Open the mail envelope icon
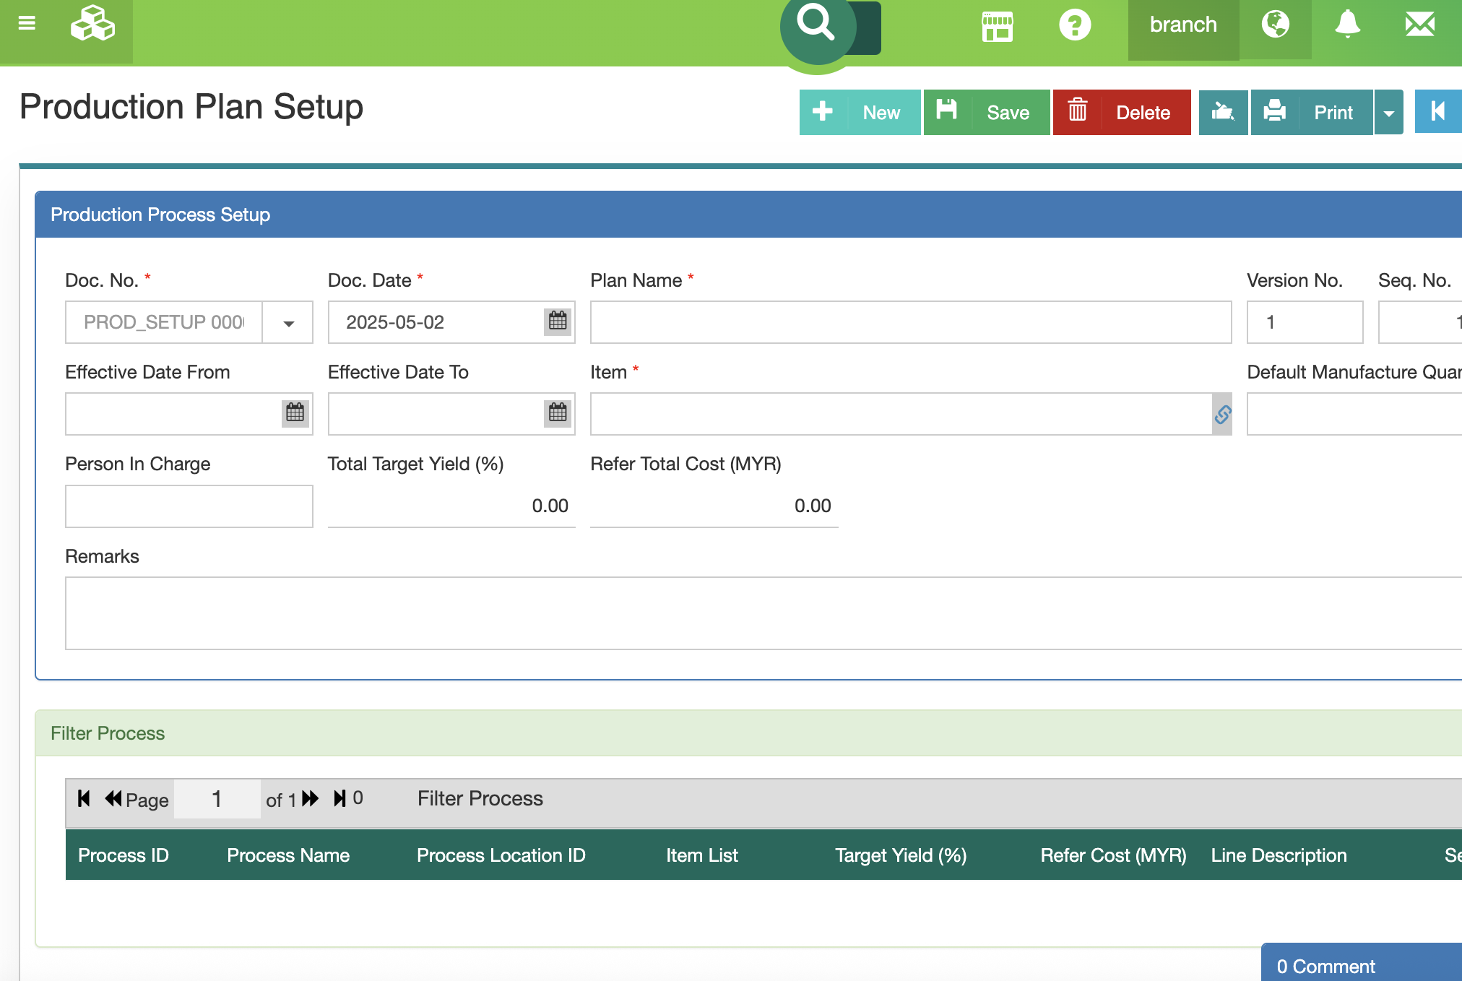 [x=1420, y=25]
